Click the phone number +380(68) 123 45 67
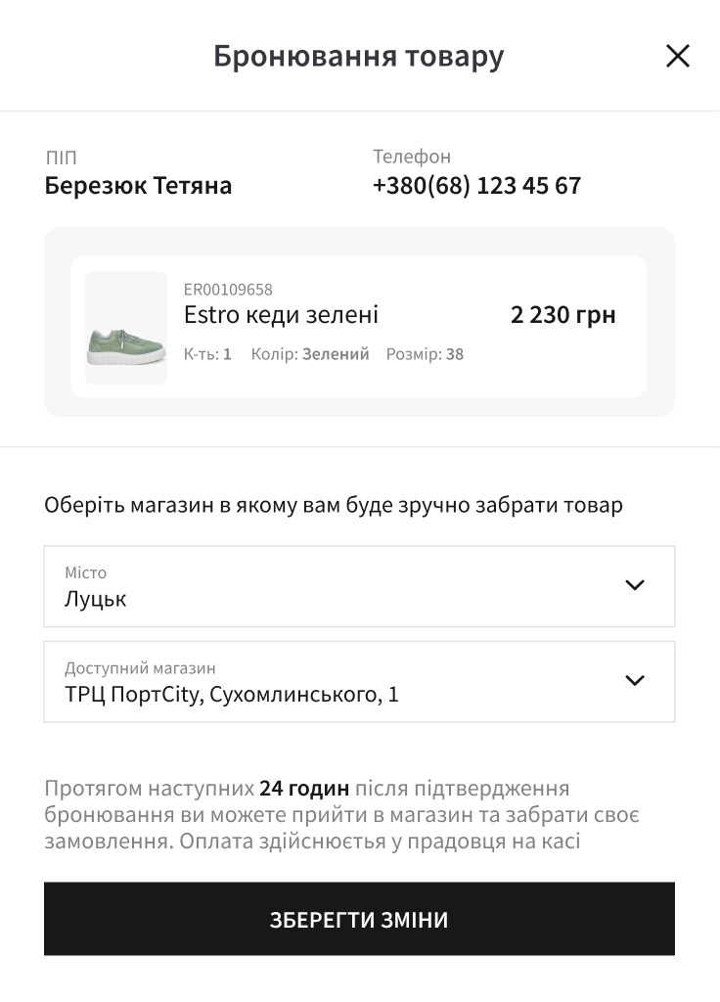The height and width of the screenshot is (1002, 720). point(476,186)
